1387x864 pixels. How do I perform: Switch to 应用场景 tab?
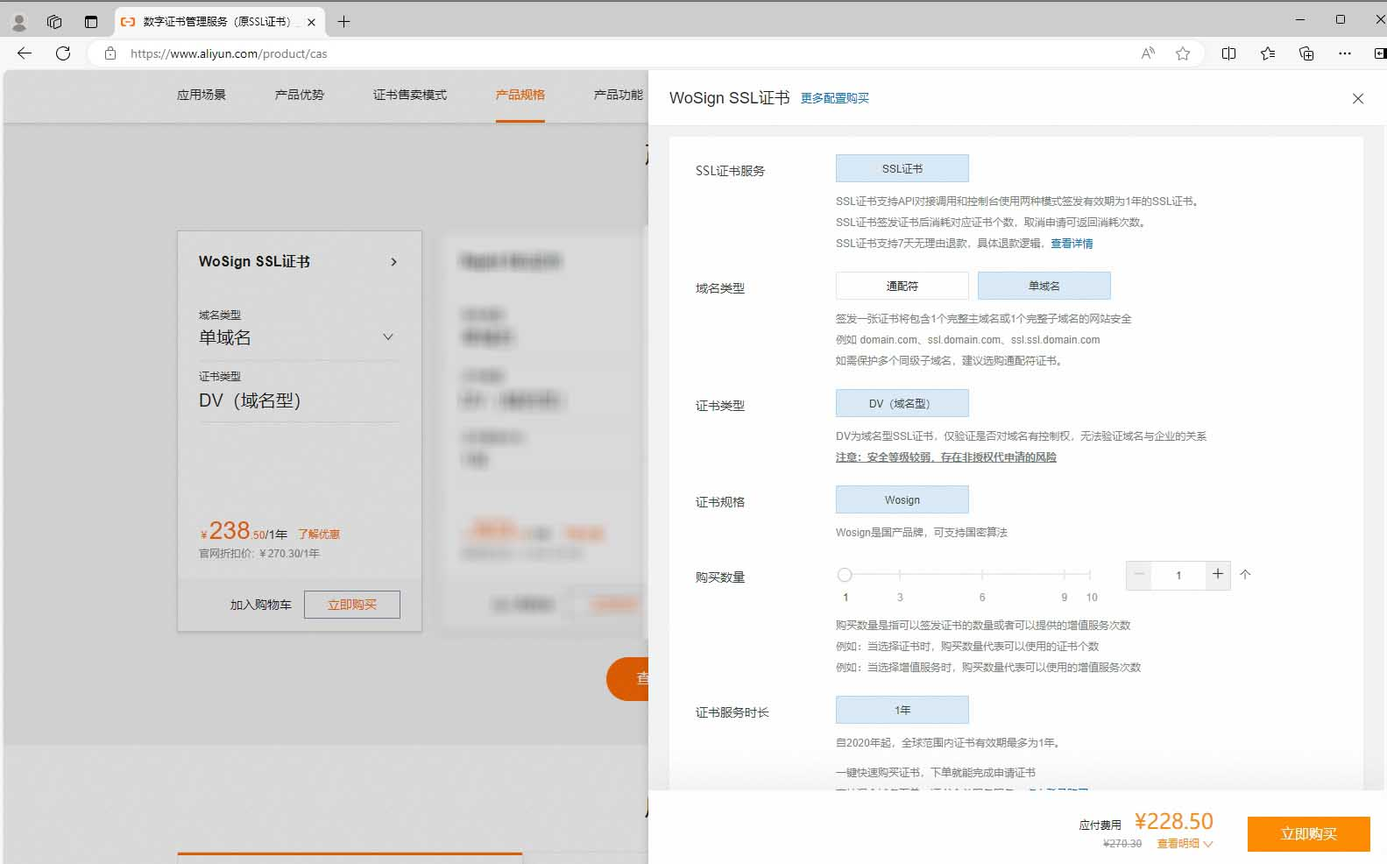(x=202, y=95)
